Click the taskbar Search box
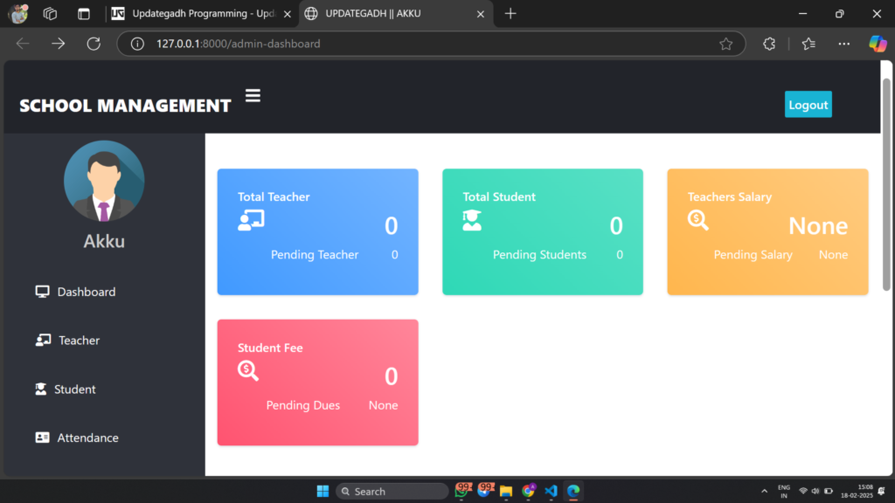 pos(392,491)
